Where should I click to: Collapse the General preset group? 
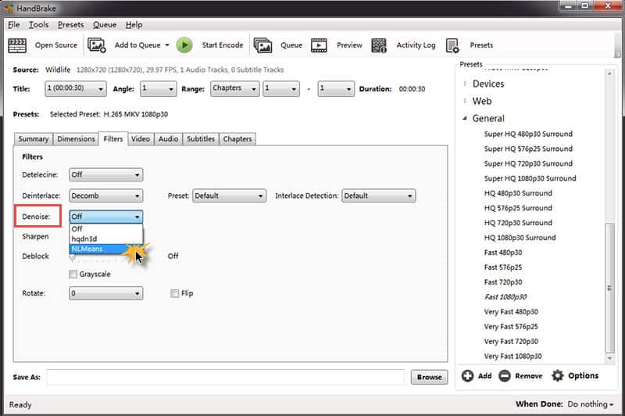(x=465, y=118)
